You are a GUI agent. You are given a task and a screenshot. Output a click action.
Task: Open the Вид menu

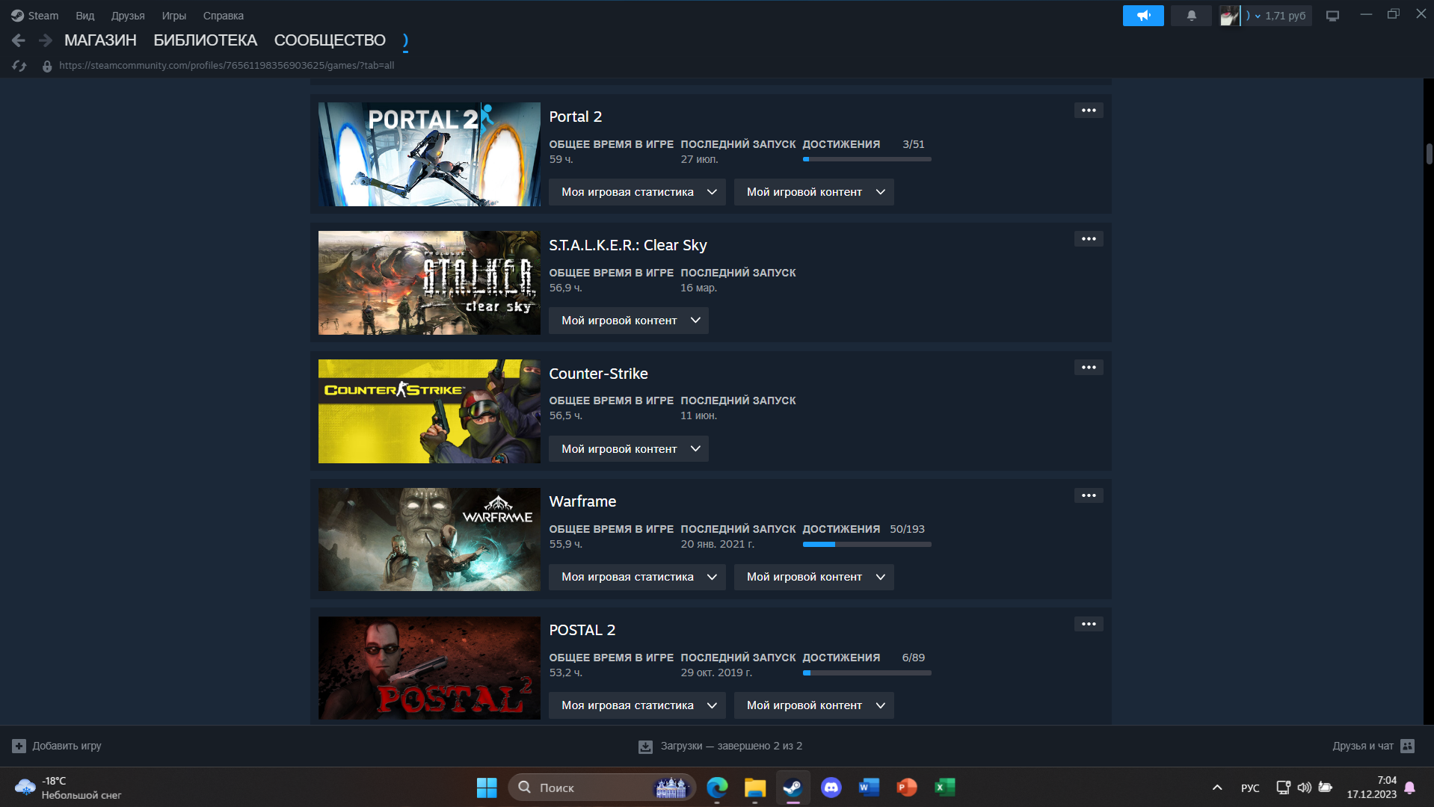pyautogui.click(x=85, y=16)
